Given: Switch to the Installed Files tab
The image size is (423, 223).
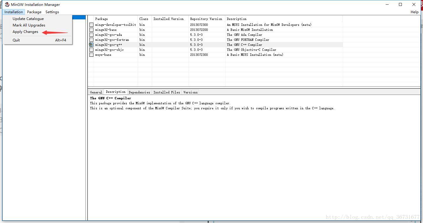Looking at the screenshot, I should pos(167,92).
